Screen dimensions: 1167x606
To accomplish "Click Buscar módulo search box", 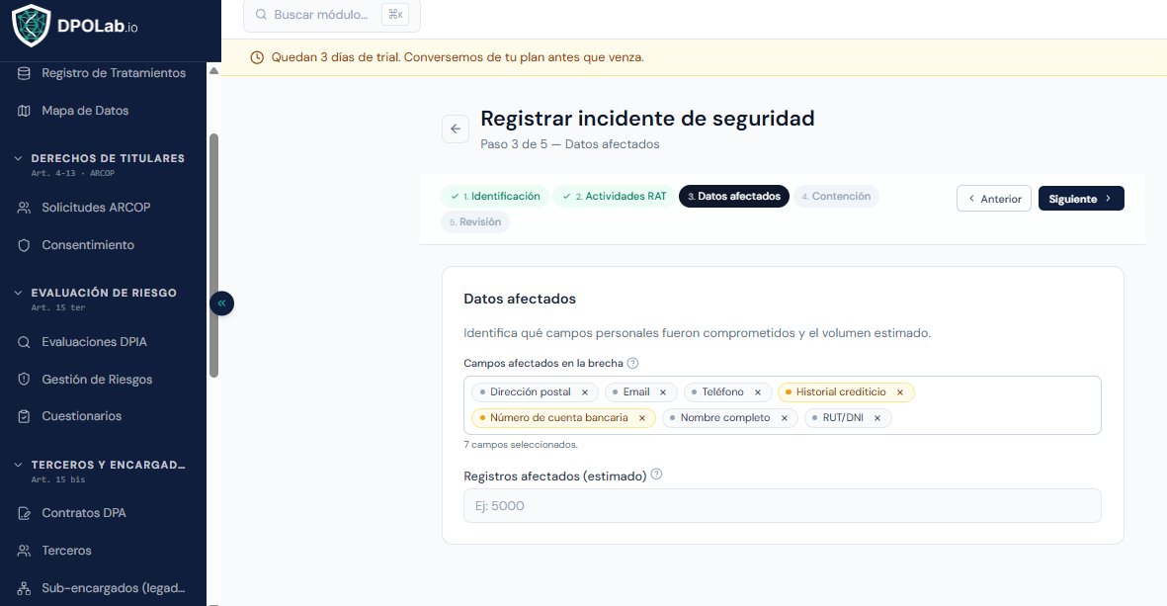I will click(332, 15).
